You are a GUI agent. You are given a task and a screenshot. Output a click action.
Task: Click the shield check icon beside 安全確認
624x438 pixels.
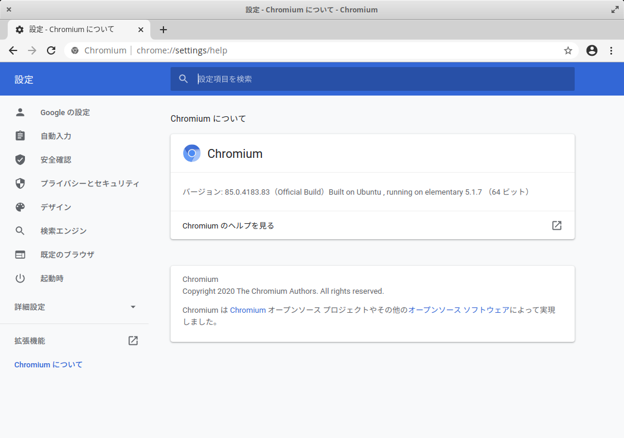(x=20, y=160)
